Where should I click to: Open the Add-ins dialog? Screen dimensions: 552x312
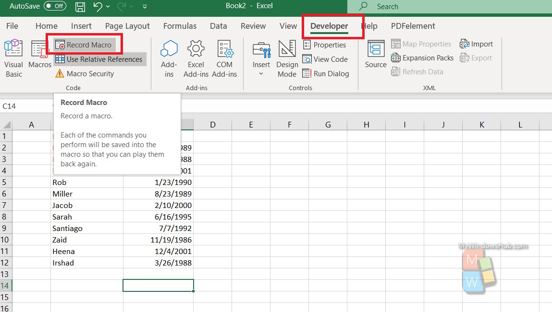pos(169,58)
